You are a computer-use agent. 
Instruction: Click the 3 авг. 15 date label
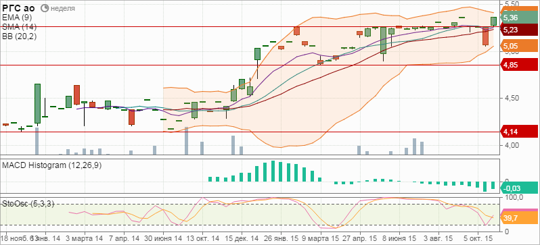click(x=438, y=238)
